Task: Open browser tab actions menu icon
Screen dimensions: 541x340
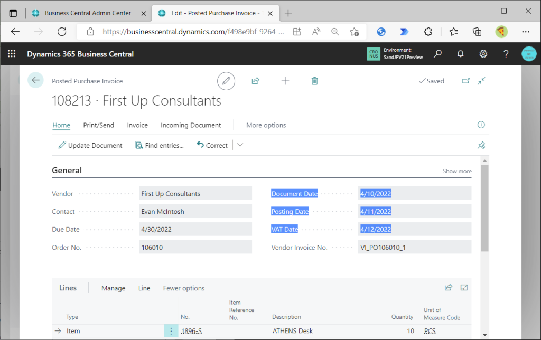Action: 13,13
